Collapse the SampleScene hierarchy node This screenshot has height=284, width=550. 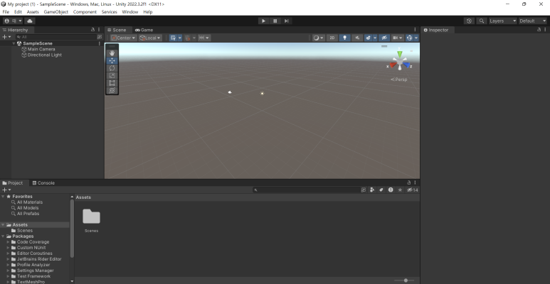click(x=14, y=43)
